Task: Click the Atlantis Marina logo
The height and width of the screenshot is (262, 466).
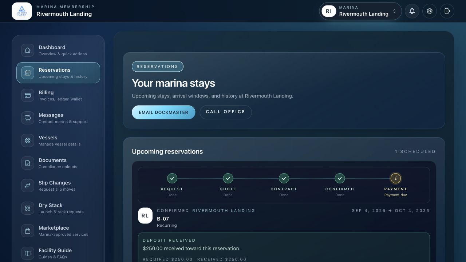Action: [22, 11]
